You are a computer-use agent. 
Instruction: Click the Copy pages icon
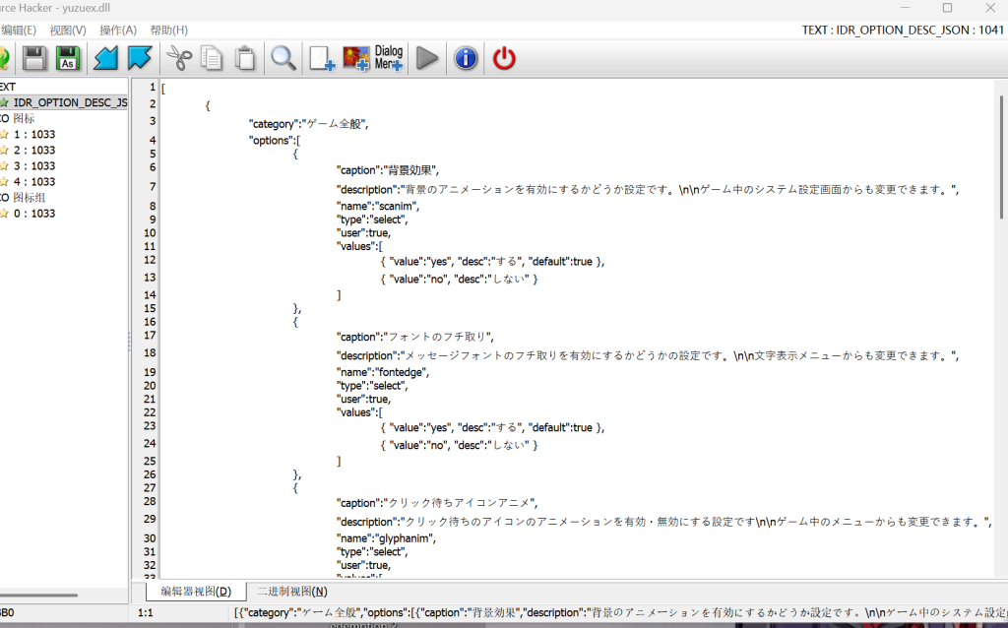(212, 59)
